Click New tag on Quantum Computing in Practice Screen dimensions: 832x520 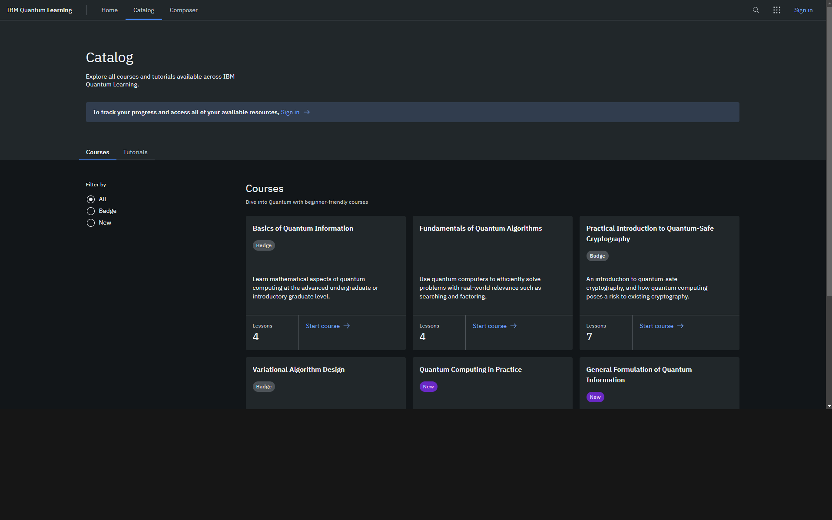point(428,387)
